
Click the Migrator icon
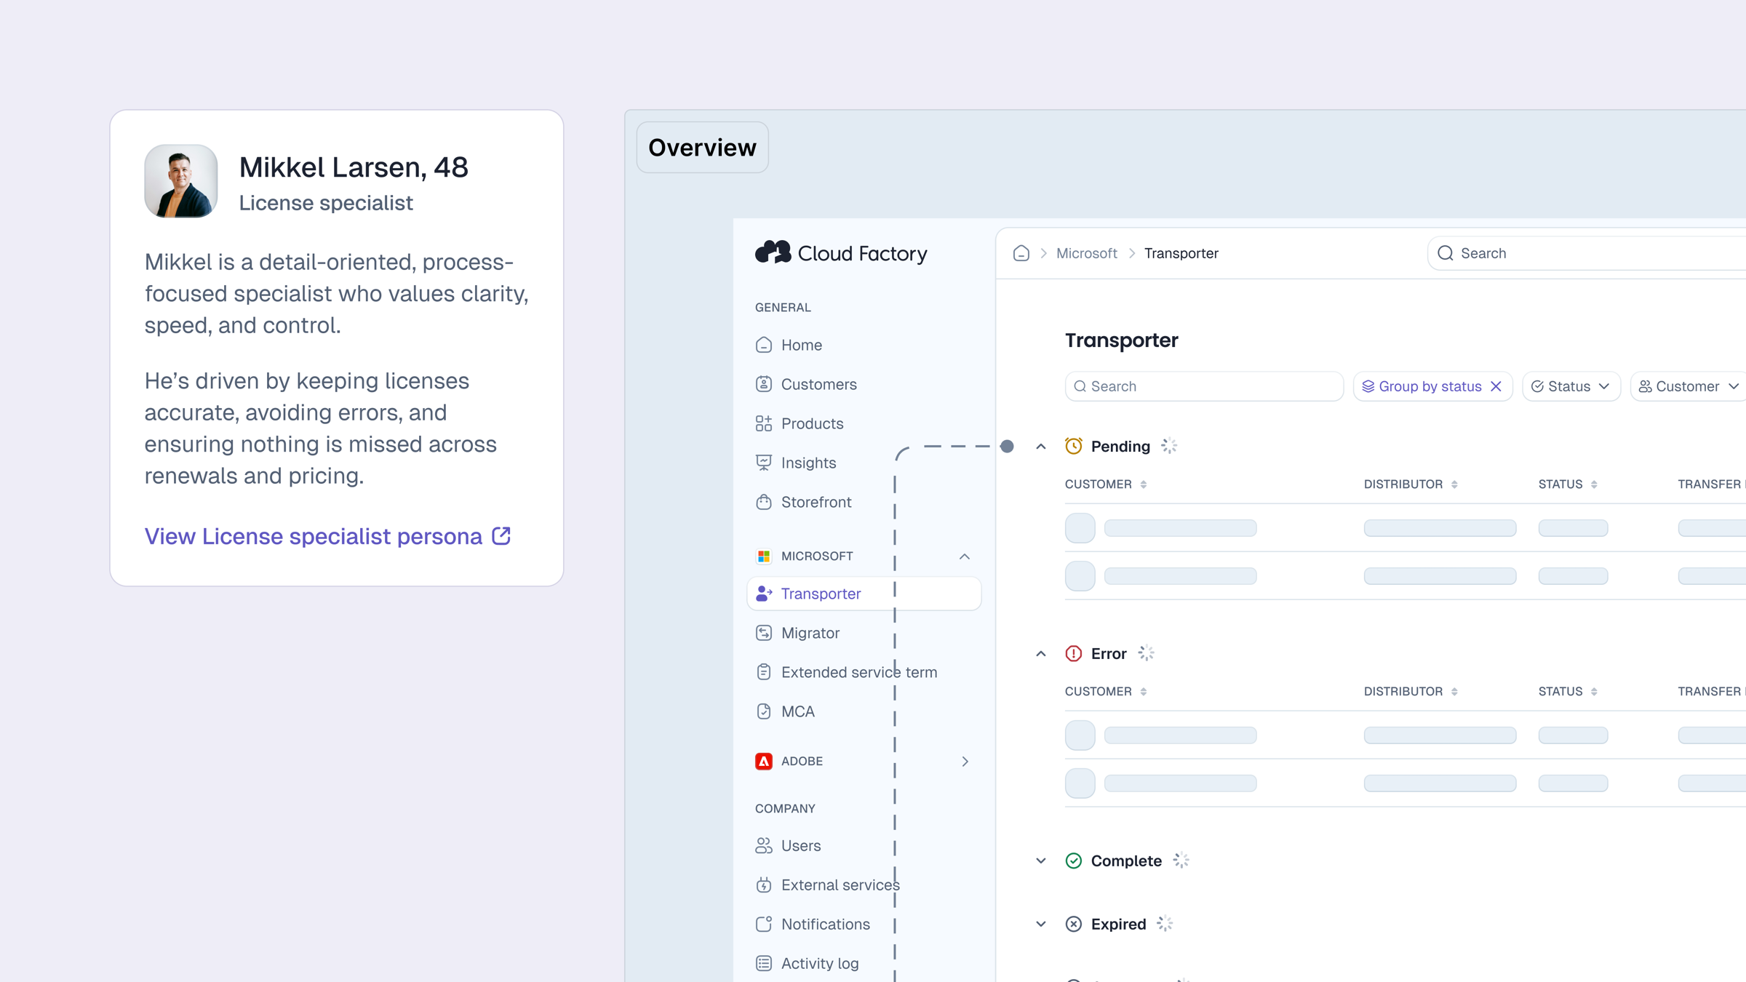click(763, 633)
